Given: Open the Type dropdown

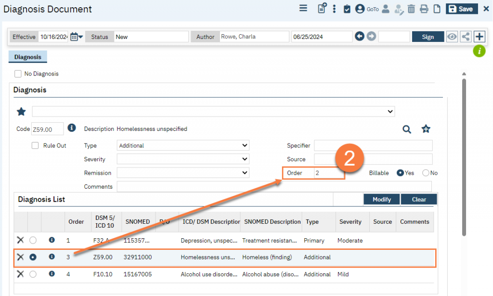Looking at the screenshot, I should [x=183, y=145].
